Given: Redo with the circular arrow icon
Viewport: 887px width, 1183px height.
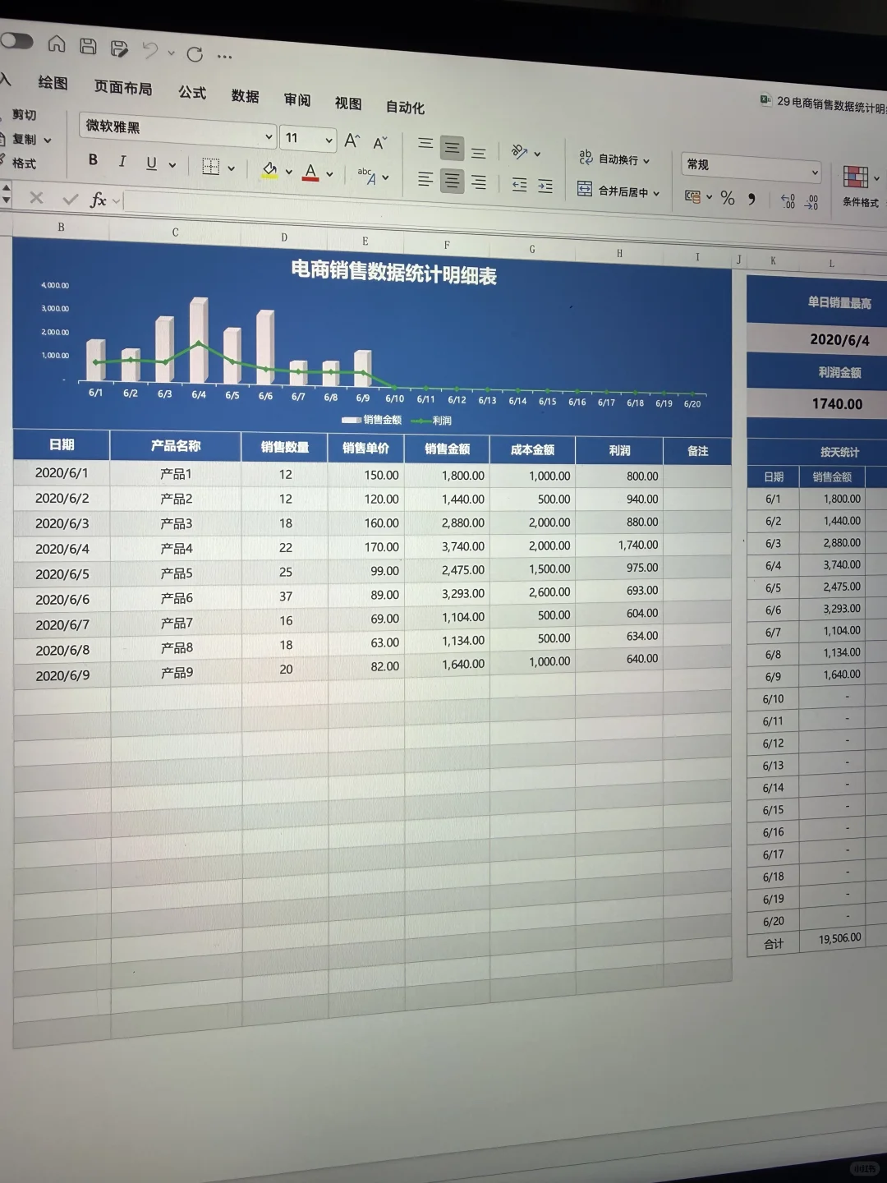Looking at the screenshot, I should 195,54.
